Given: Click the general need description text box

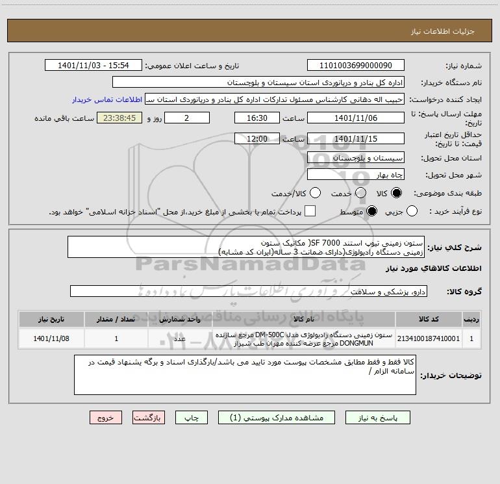Looking at the screenshot, I should 246,247.
